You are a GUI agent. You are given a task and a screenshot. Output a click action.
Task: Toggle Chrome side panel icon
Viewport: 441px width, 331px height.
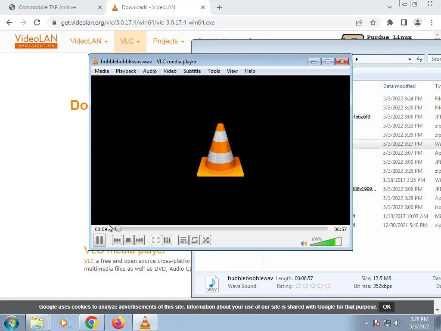[404, 22]
